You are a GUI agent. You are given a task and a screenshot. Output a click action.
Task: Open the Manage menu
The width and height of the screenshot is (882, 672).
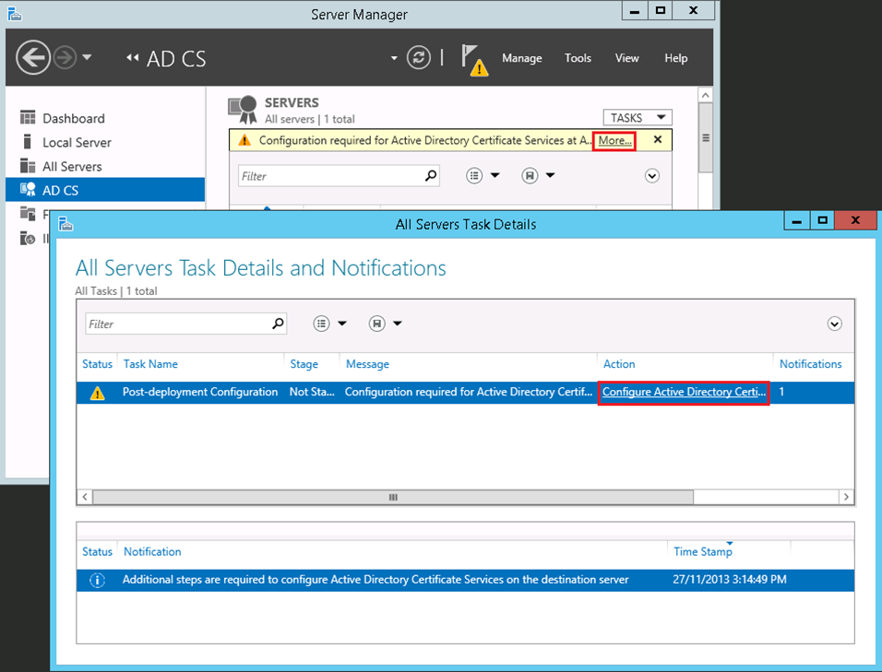(521, 58)
